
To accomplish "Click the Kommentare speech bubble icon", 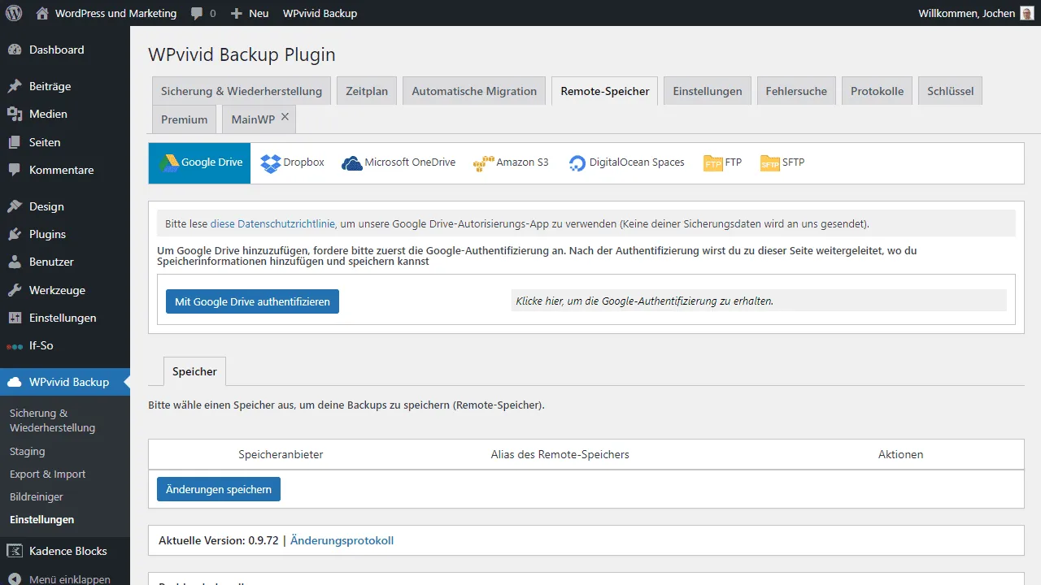I will (x=15, y=170).
